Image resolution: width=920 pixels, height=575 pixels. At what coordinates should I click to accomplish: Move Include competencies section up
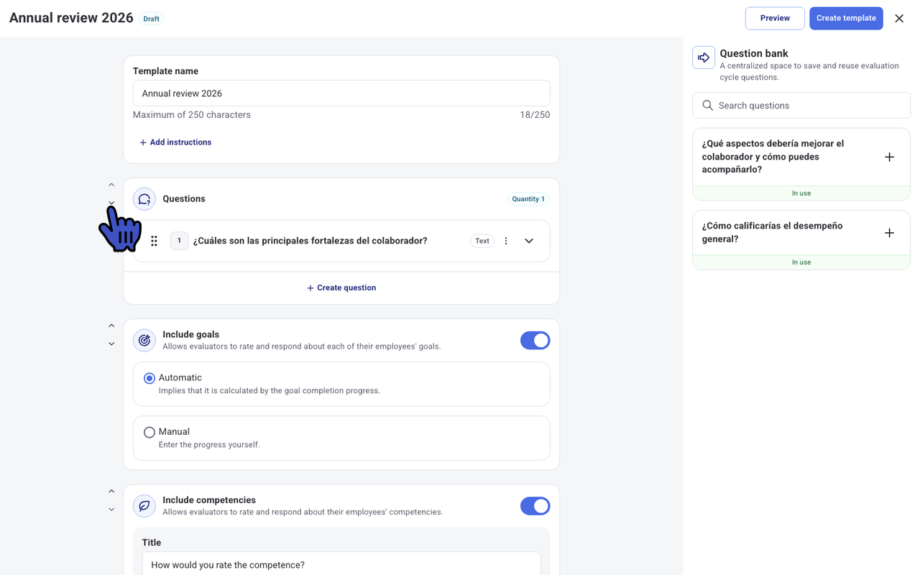[111, 492]
